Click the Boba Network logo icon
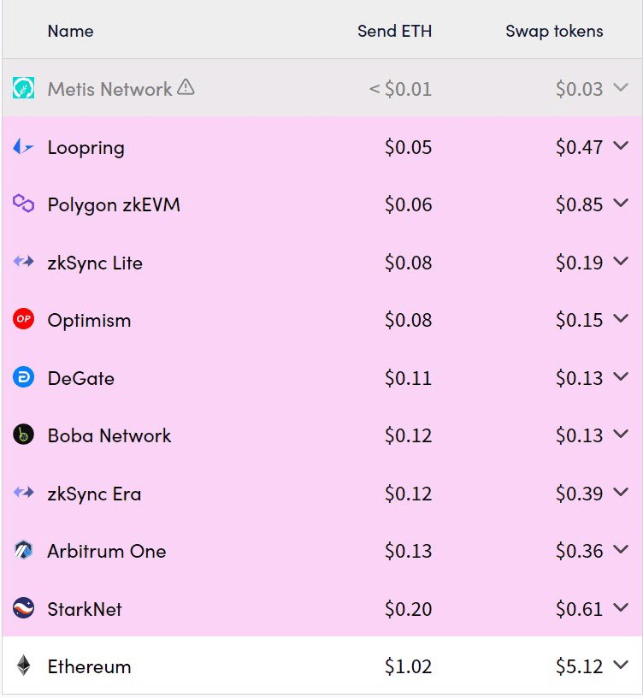The width and height of the screenshot is (643, 698). [x=24, y=435]
